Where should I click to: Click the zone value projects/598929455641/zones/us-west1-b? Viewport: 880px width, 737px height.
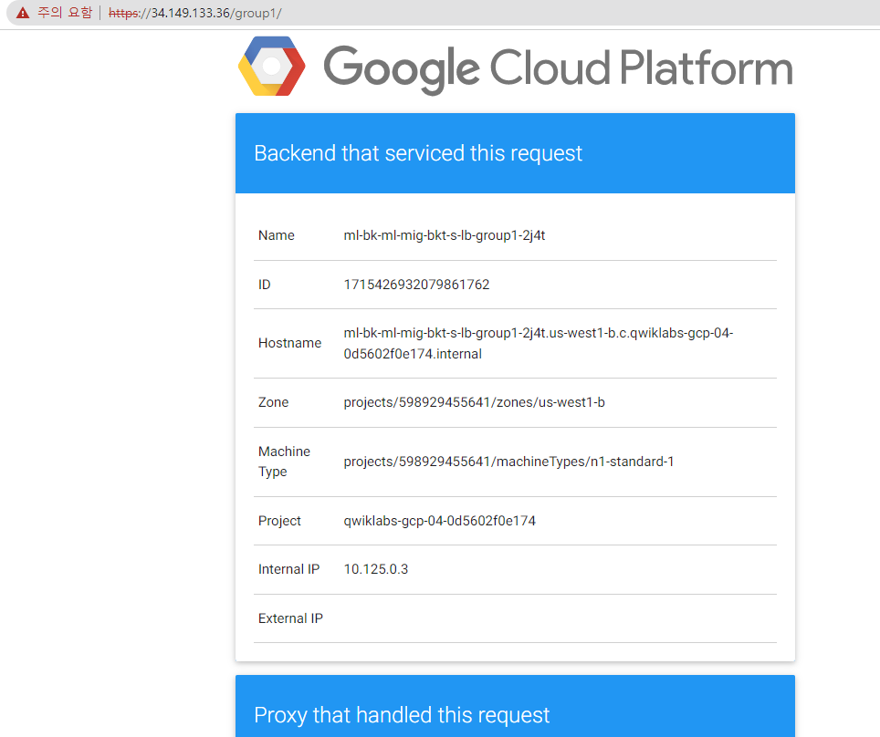475,402
